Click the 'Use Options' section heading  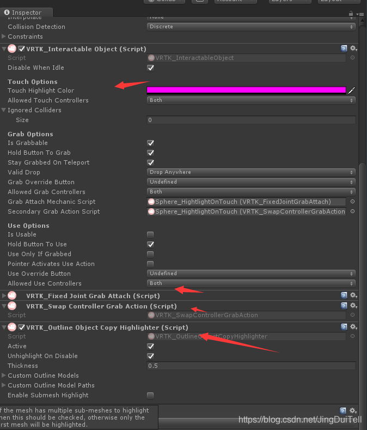tap(28, 226)
